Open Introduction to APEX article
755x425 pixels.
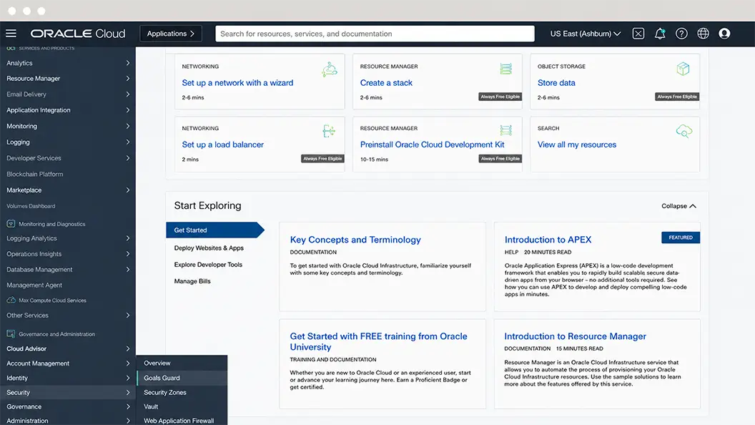548,240
